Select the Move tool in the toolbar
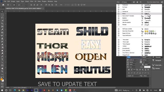Screen dimensions: 164x92 (x=2, y=11)
